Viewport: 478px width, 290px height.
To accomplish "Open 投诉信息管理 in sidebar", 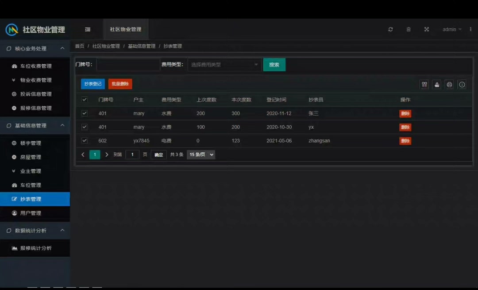I will (x=35, y=94).
